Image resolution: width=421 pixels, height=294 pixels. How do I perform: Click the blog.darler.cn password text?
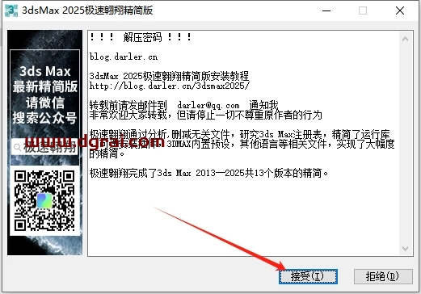[x=124, y=57]
